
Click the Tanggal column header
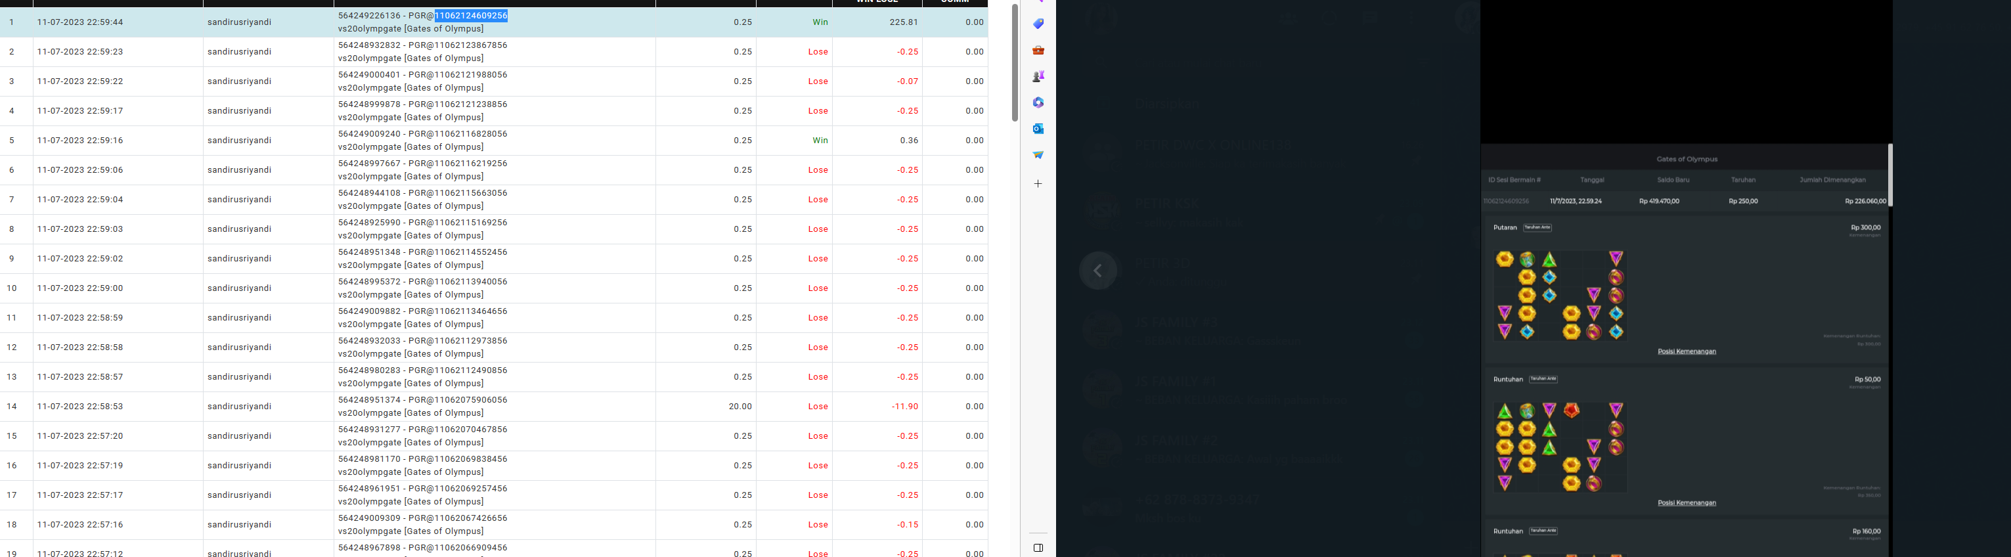[1592, 180]
